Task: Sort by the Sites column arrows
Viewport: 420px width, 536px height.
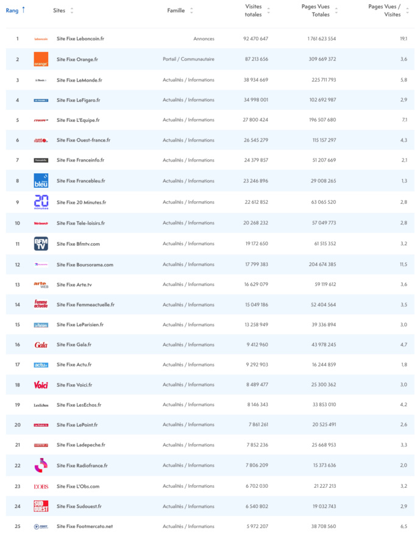Action: [72, 11]
